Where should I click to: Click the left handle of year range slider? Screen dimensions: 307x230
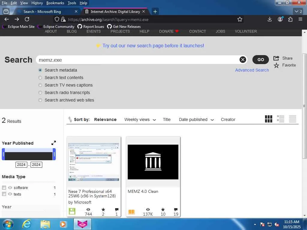click(3, 154)
